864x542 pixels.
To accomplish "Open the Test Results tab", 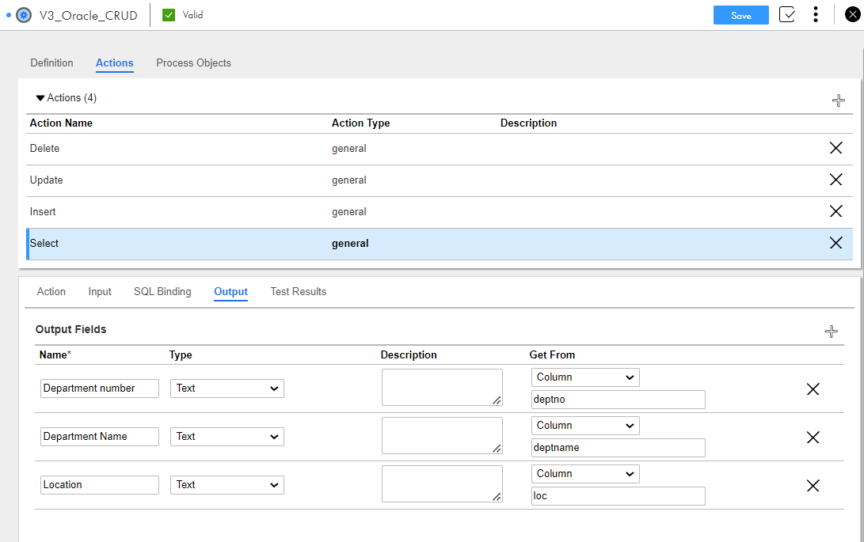I will tap(298, 292).
